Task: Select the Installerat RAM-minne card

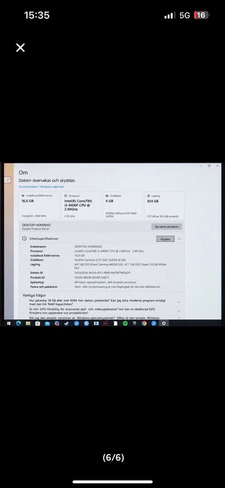Action: pyautogui.click(x=39, y=206)
